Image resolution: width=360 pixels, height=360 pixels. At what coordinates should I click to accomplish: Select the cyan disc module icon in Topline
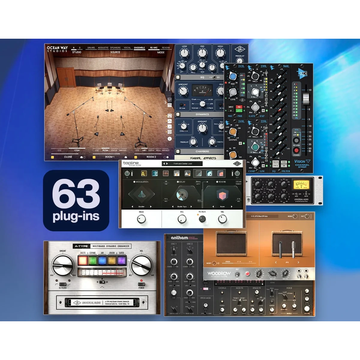click(x=209, y=173)
